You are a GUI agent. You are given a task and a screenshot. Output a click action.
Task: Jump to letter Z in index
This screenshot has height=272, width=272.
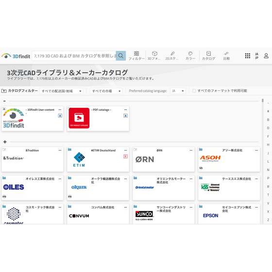click(x=268, y=220)
